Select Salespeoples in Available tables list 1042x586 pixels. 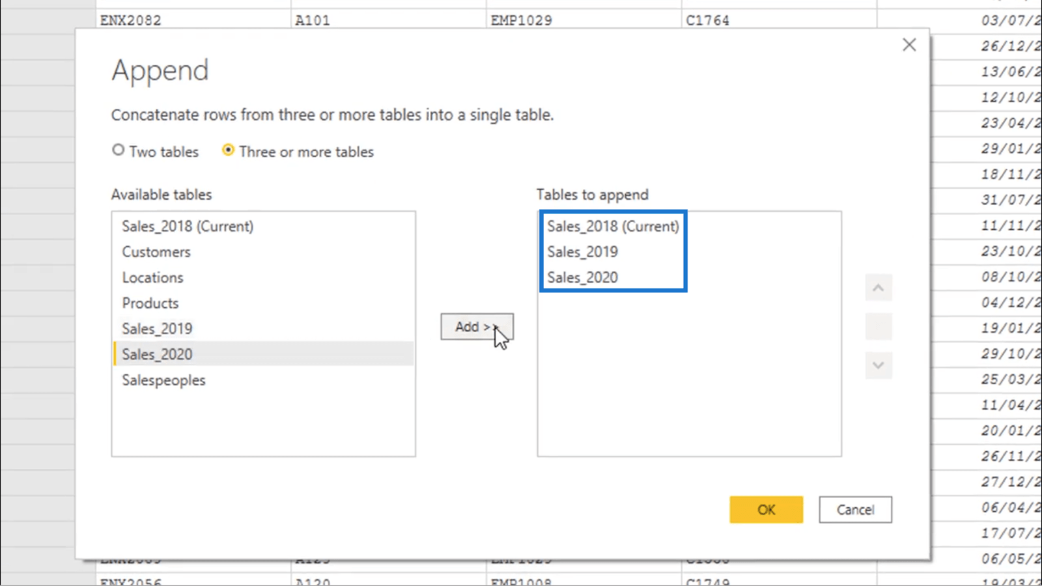click(263, 380)
